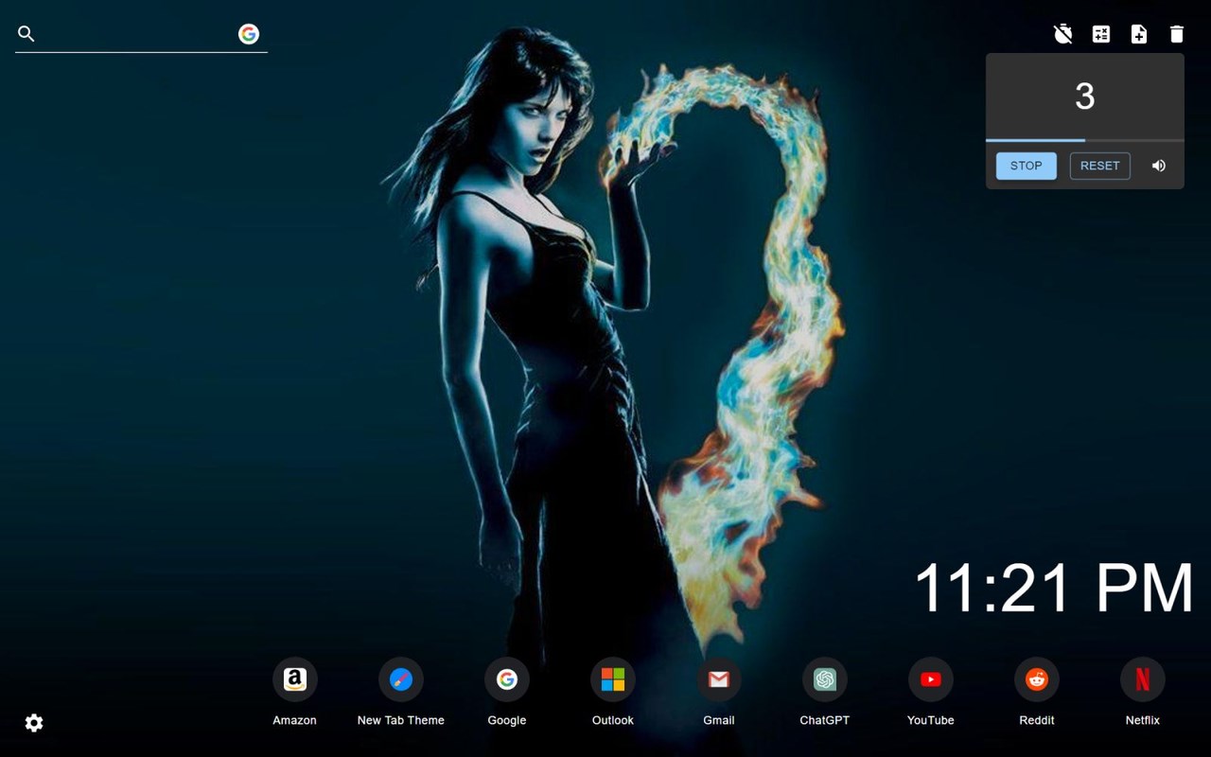Click the Google search engine icon
This screenshot has height=757, width=1211.
click(x=249, y=34)
